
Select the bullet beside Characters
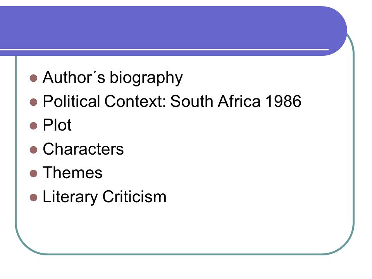[x=33, y=150]
